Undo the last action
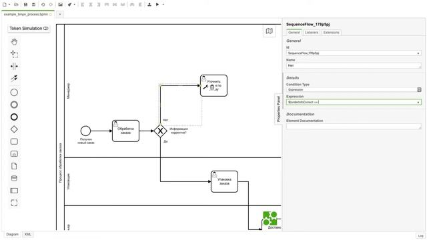Viewport: 427px width, 240px height. (43, 5)
